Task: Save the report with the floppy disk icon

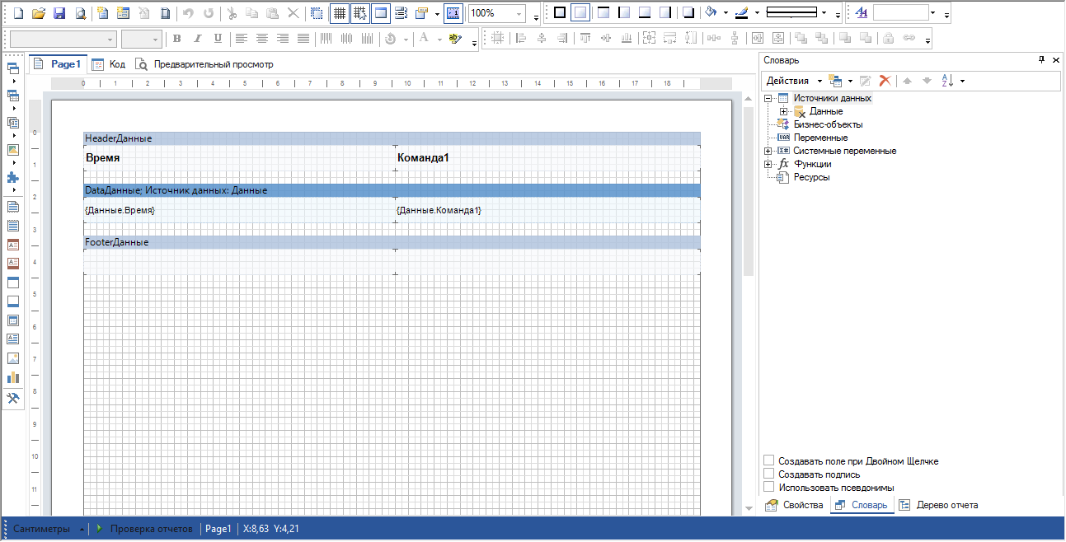Action: coord(59,13)
